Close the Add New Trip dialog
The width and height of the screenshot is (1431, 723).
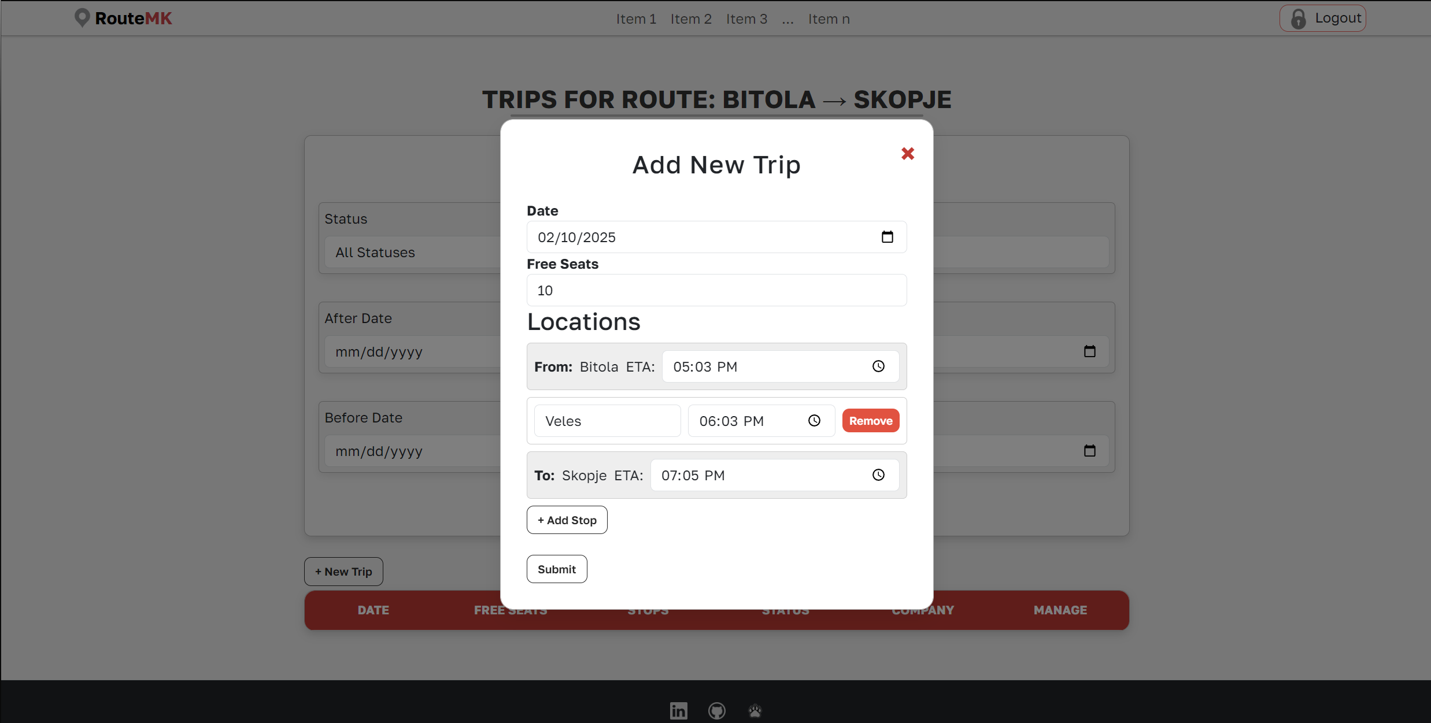pos(907,154)
